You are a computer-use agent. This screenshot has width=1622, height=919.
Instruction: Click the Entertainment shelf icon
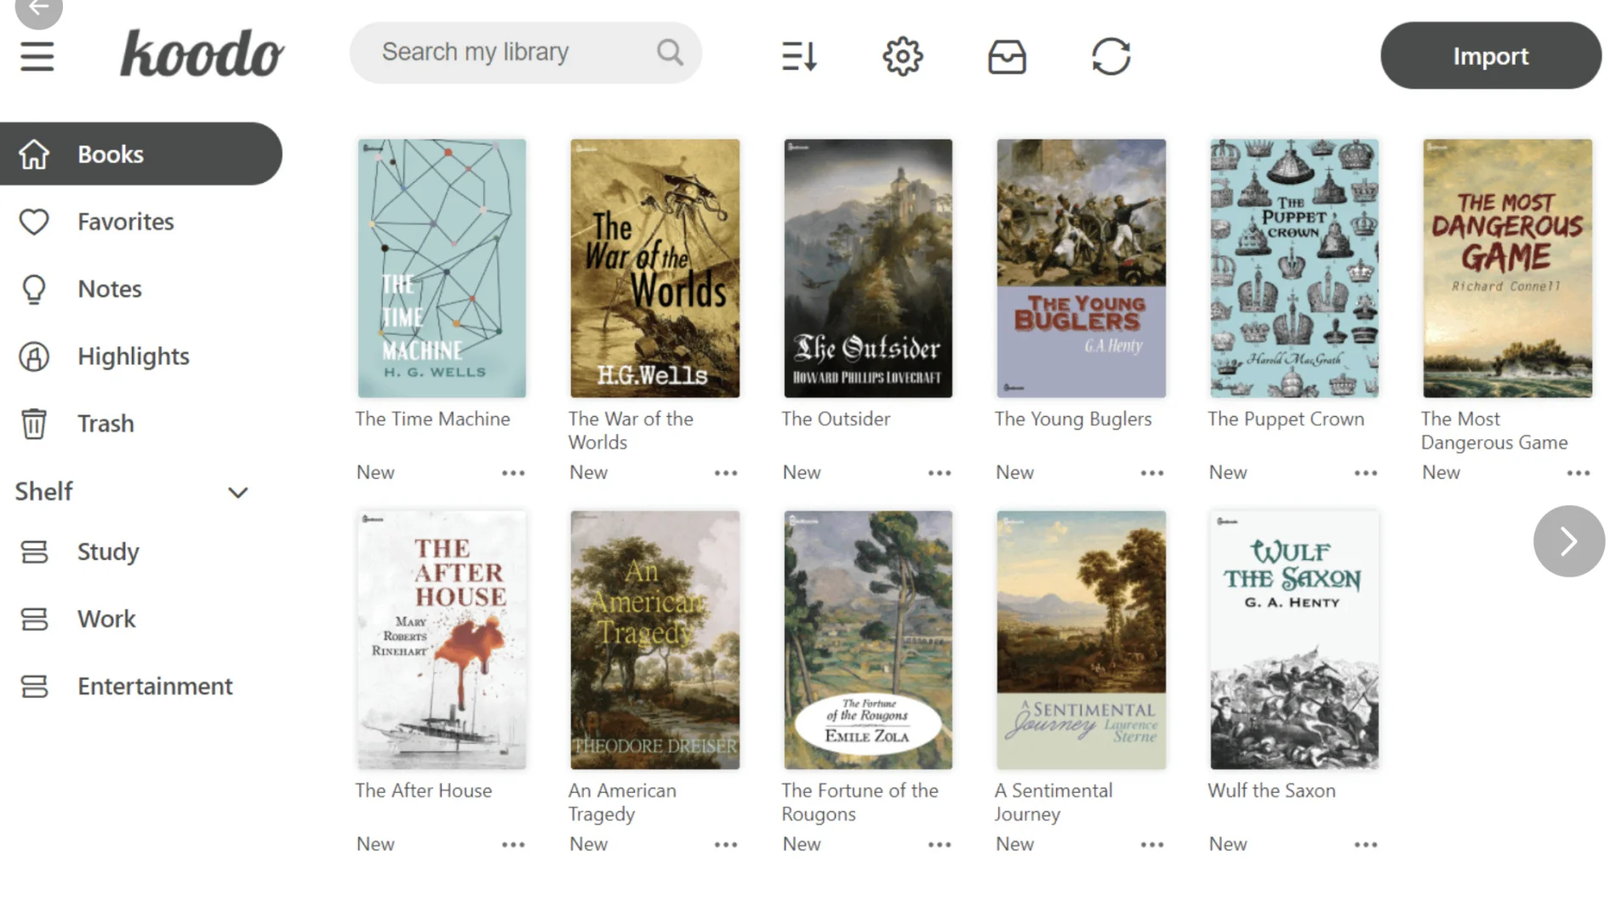pos(34,687)
